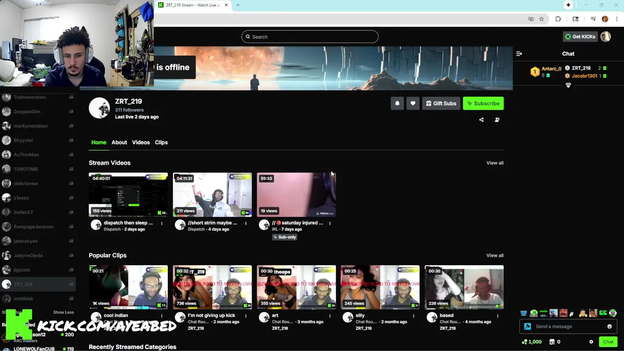Open emoji picker in chat message box
The width and height of the screenshot is (624, 351).
(609, 327)
